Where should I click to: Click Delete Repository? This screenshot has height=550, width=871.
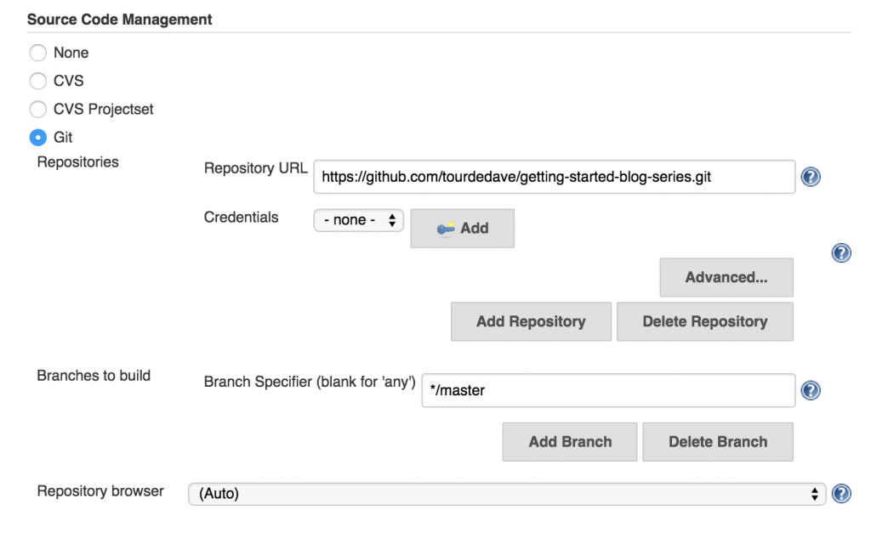pos(704,321)
